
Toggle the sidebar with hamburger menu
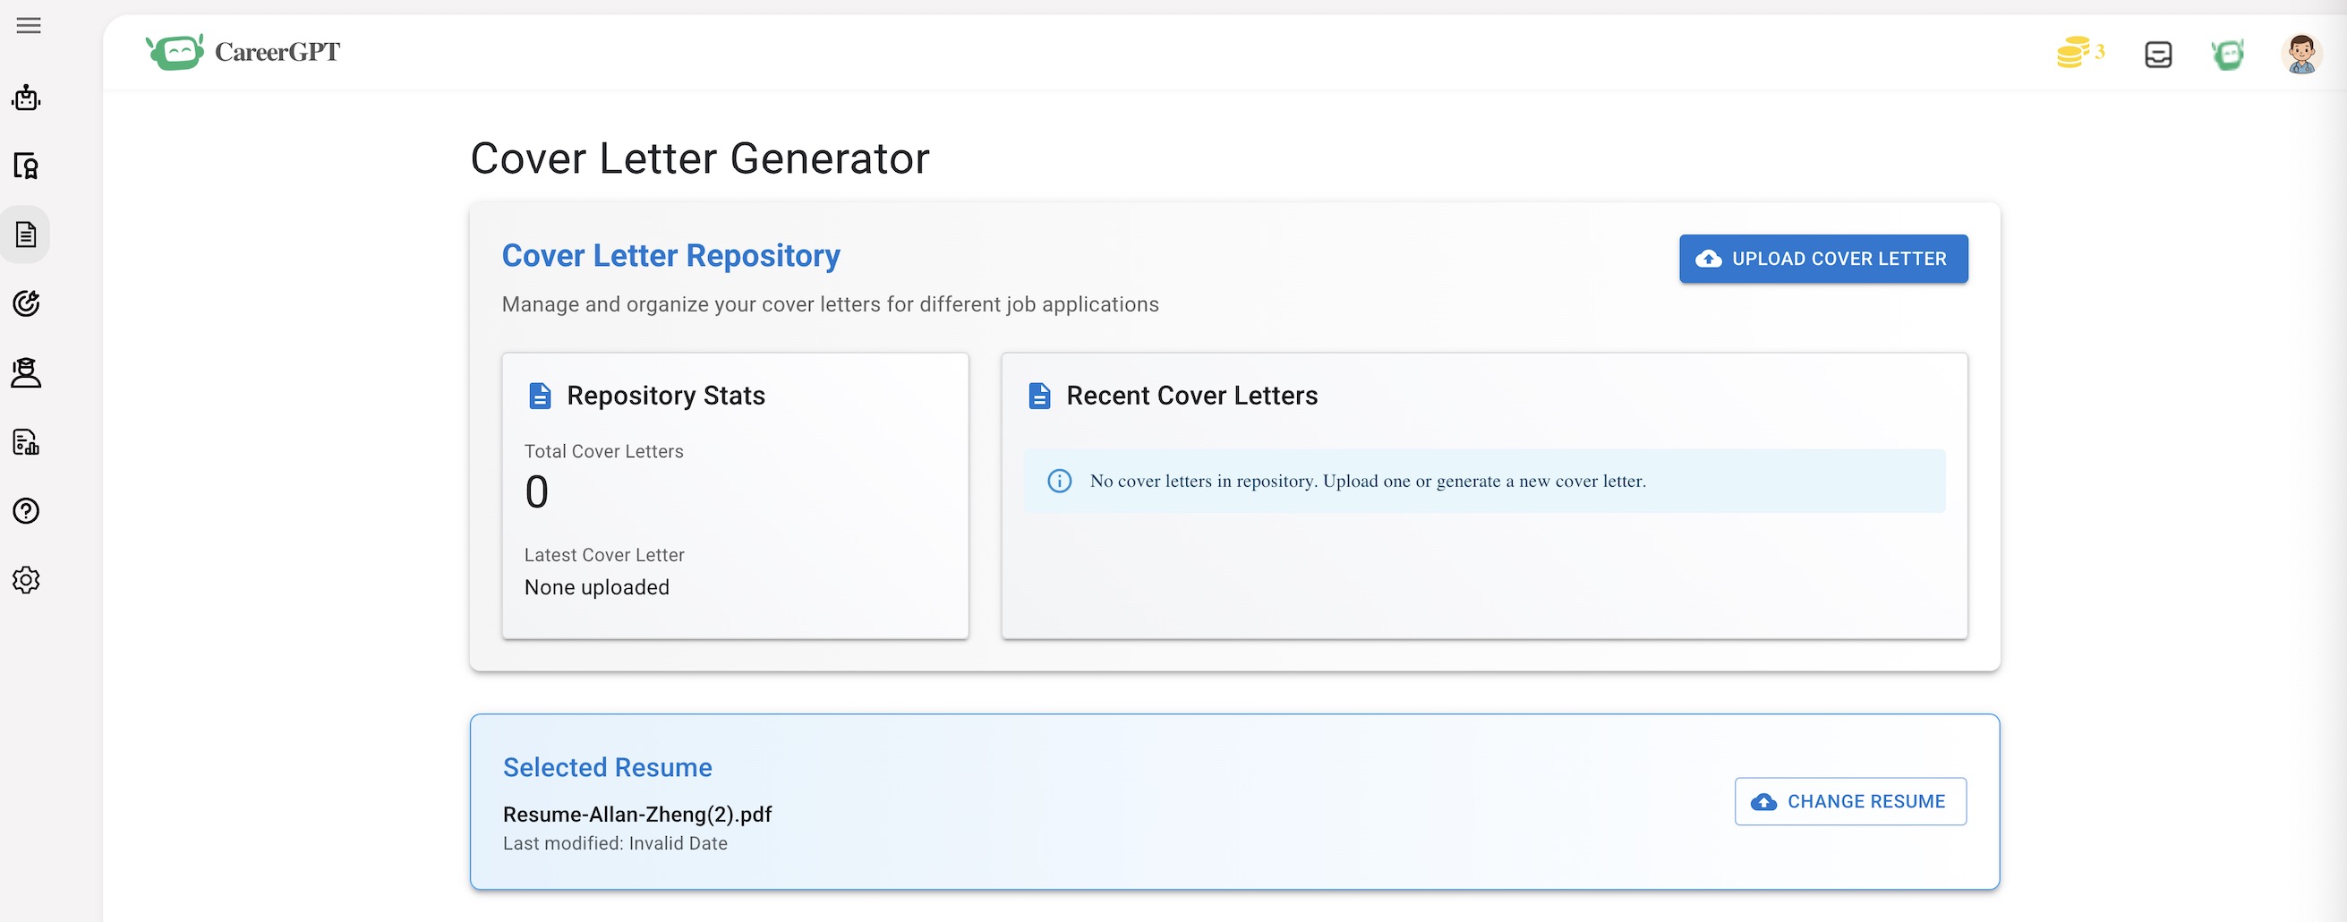tap(29, 25)
